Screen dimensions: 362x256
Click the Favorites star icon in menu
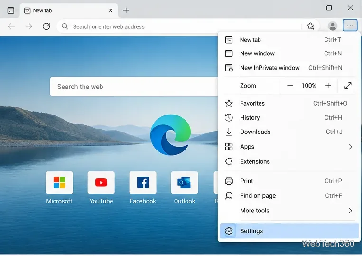tap(229, 103)
